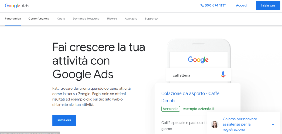
Task: Click the phone icon beside 800 694 113
Action: 202,5
